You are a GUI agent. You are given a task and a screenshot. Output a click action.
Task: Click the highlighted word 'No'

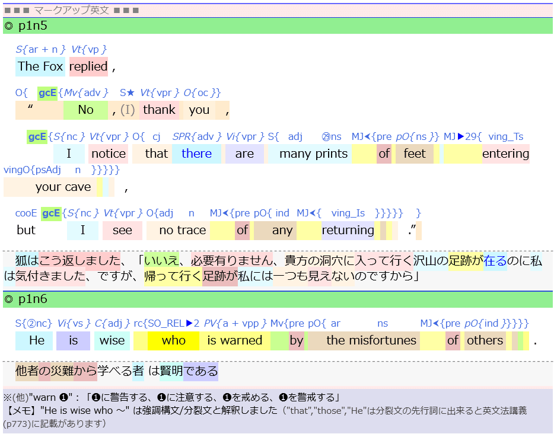pos(85,110)
